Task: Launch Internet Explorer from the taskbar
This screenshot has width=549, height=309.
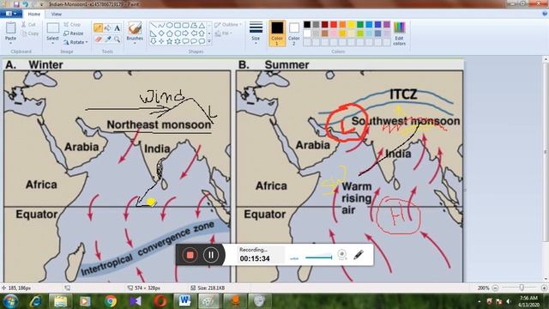Action: point(36,301)
